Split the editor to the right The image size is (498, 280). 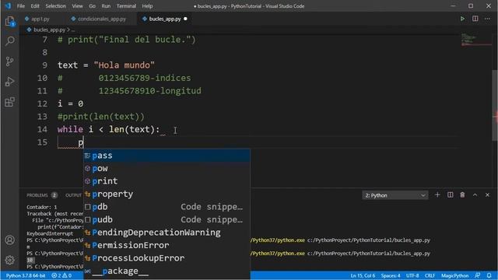coord(475,19)
